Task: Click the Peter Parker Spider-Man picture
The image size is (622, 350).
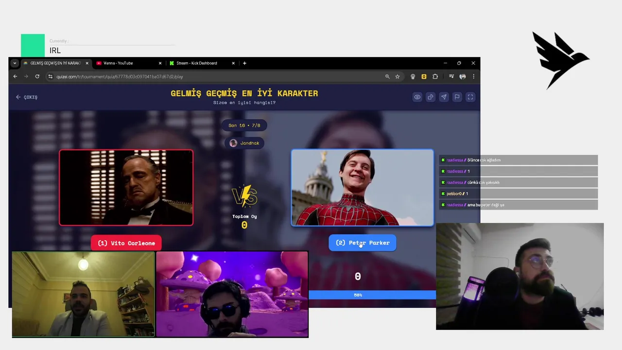Action: [363, 188]
